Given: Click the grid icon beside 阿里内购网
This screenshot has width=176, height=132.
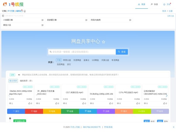Looking at the screenshot, I should click(130, 20).
